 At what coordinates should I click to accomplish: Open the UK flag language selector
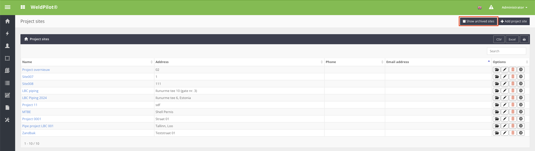480,8
